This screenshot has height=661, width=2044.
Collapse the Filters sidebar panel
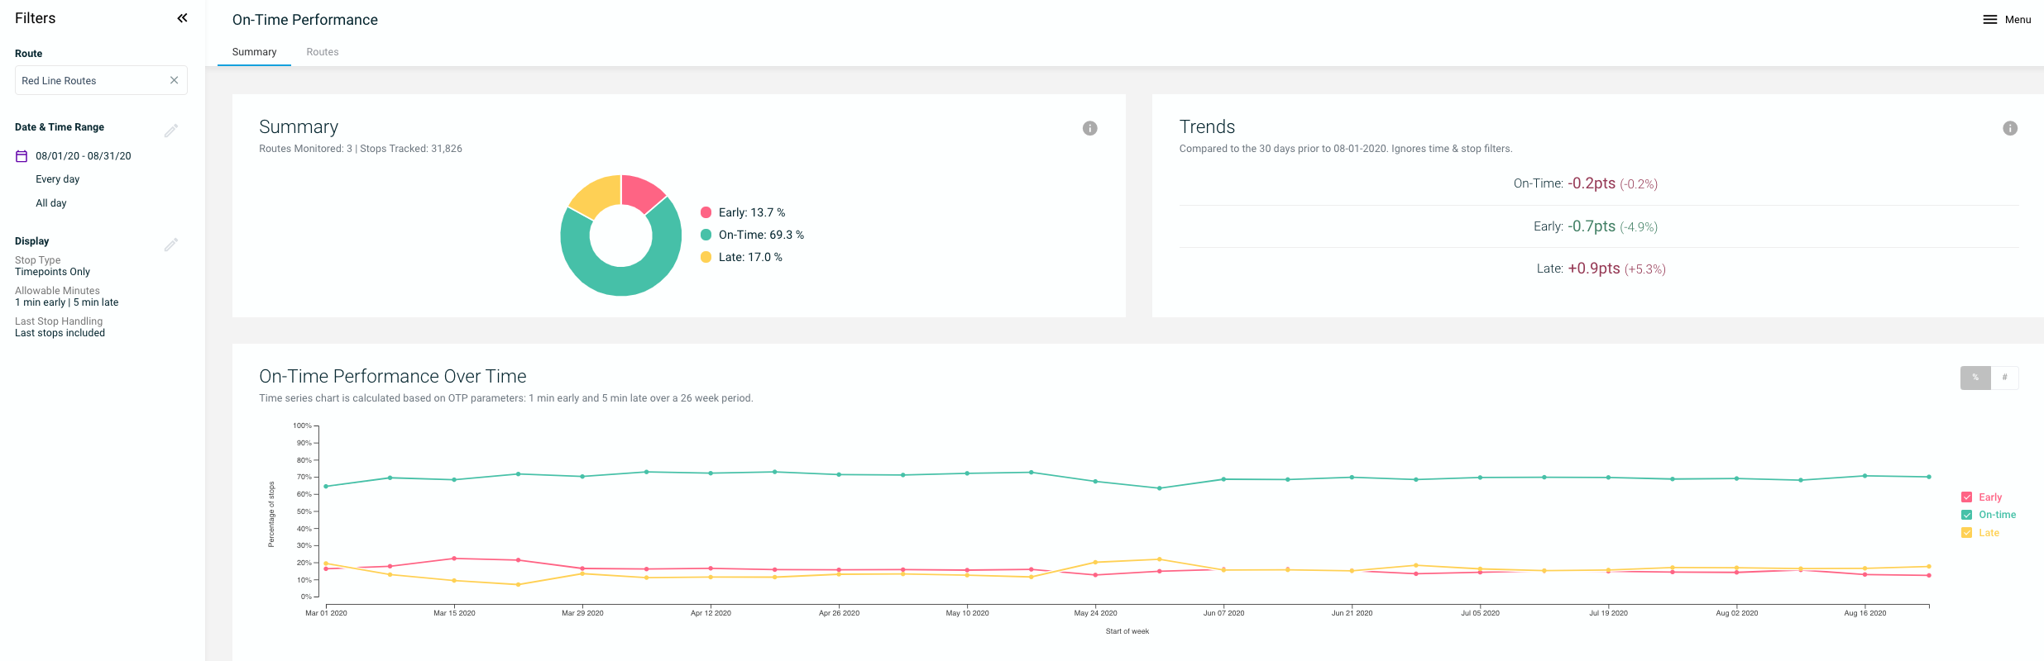click(182, 18)
